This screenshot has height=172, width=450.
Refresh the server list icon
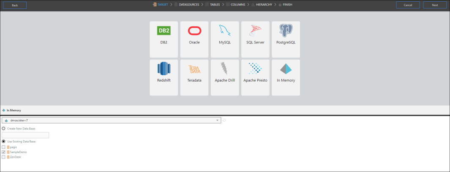pyautogui.click(x=224, y=120)
